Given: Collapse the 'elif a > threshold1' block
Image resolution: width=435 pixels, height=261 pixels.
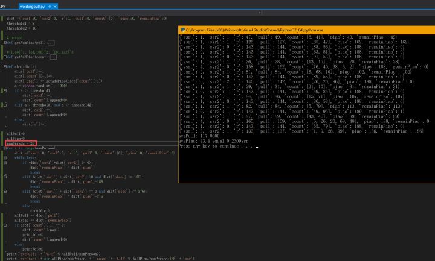Looking at the screenshot, I should 5,104.
